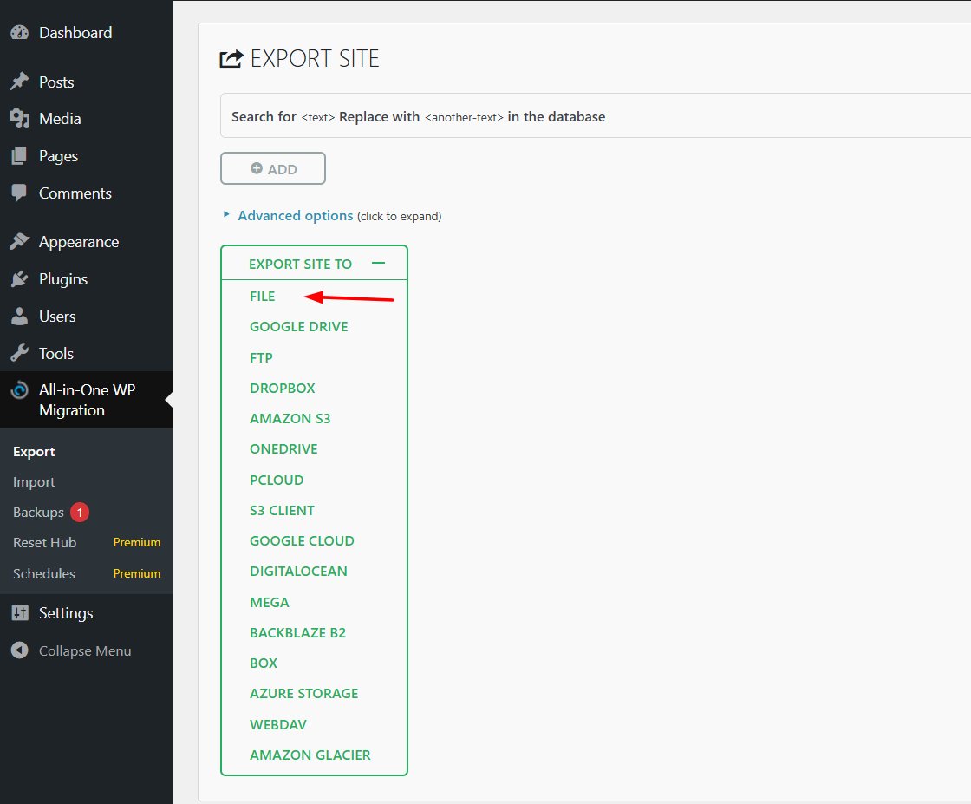Choose FTP export option
971x804 pixels.
click(x=261, y=357)
